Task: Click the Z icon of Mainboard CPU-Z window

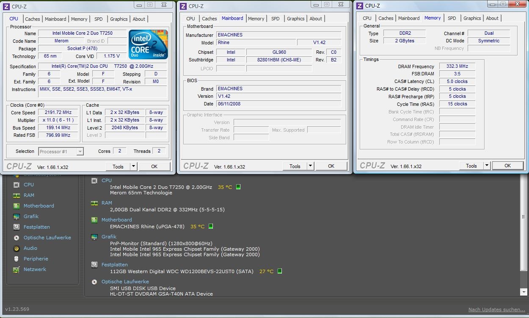Action: click(183, 6)
